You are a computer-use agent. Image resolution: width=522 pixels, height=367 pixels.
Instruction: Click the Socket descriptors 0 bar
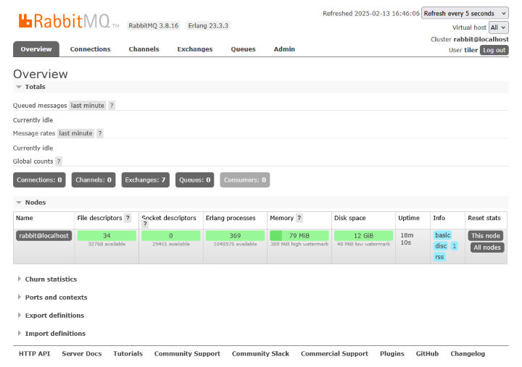(171, 236)
